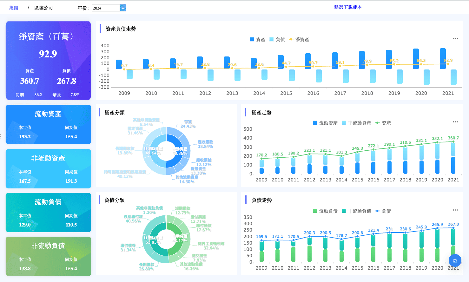469x282 pixels.
Task: Click the alert bell floating button
Action: [455, 261]
